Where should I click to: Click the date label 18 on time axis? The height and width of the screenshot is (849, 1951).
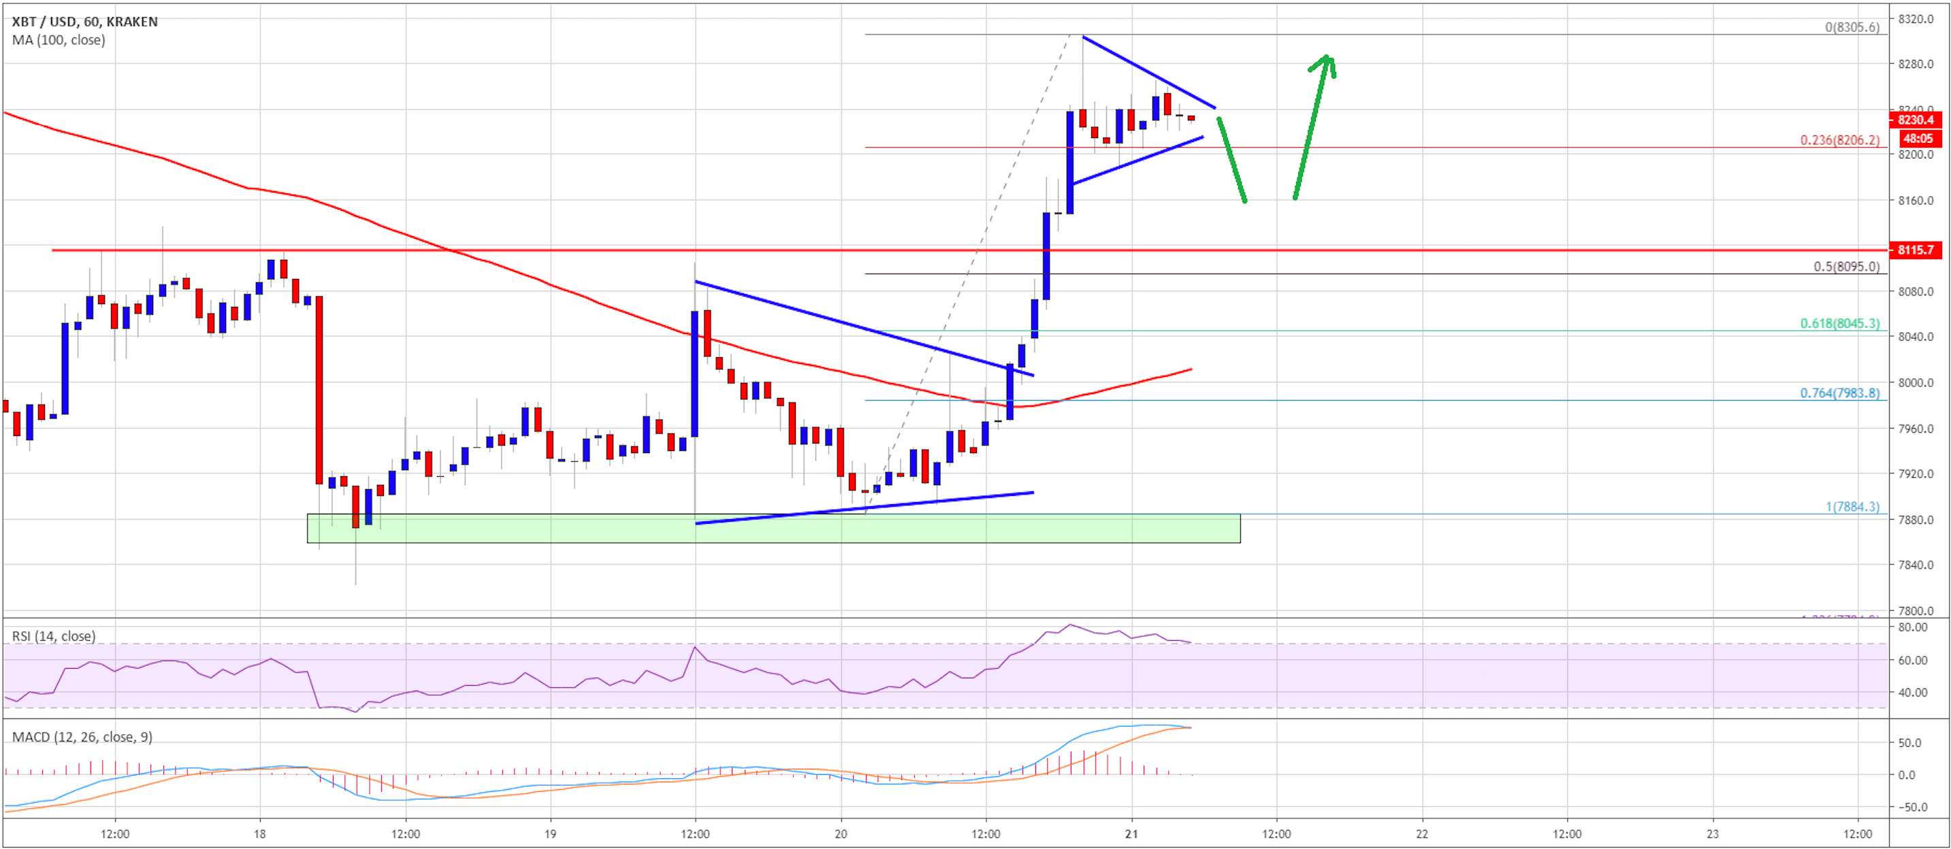(260, 834)
